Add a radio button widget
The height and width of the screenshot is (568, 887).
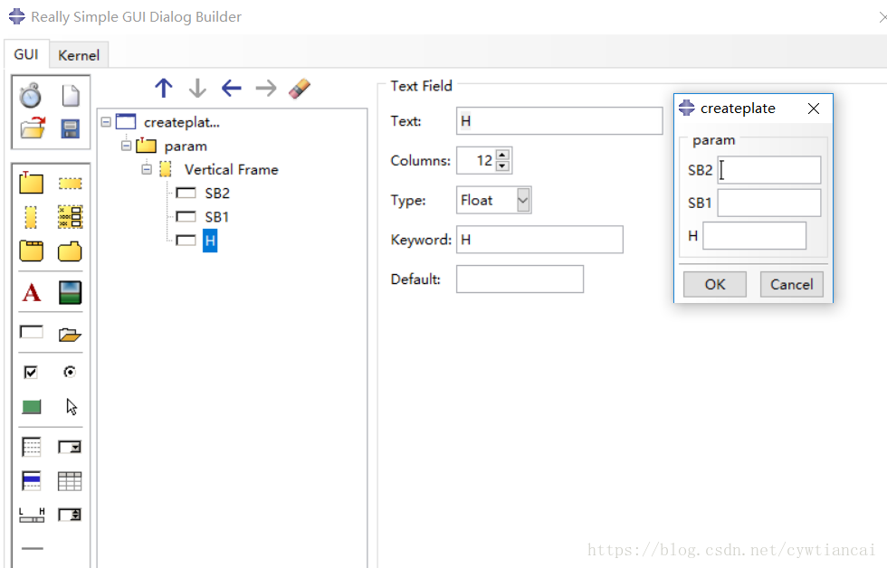pos(70,372)
